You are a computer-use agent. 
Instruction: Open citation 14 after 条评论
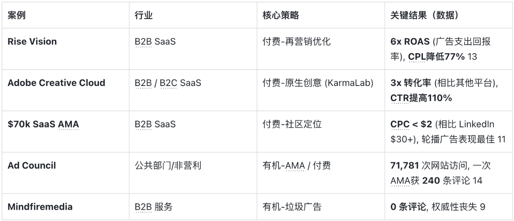pyautogui.click(x=477, y=181)
